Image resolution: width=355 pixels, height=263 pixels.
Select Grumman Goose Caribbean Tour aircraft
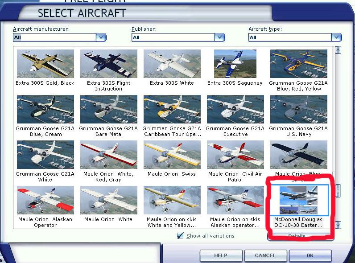(x=172, y=109)
